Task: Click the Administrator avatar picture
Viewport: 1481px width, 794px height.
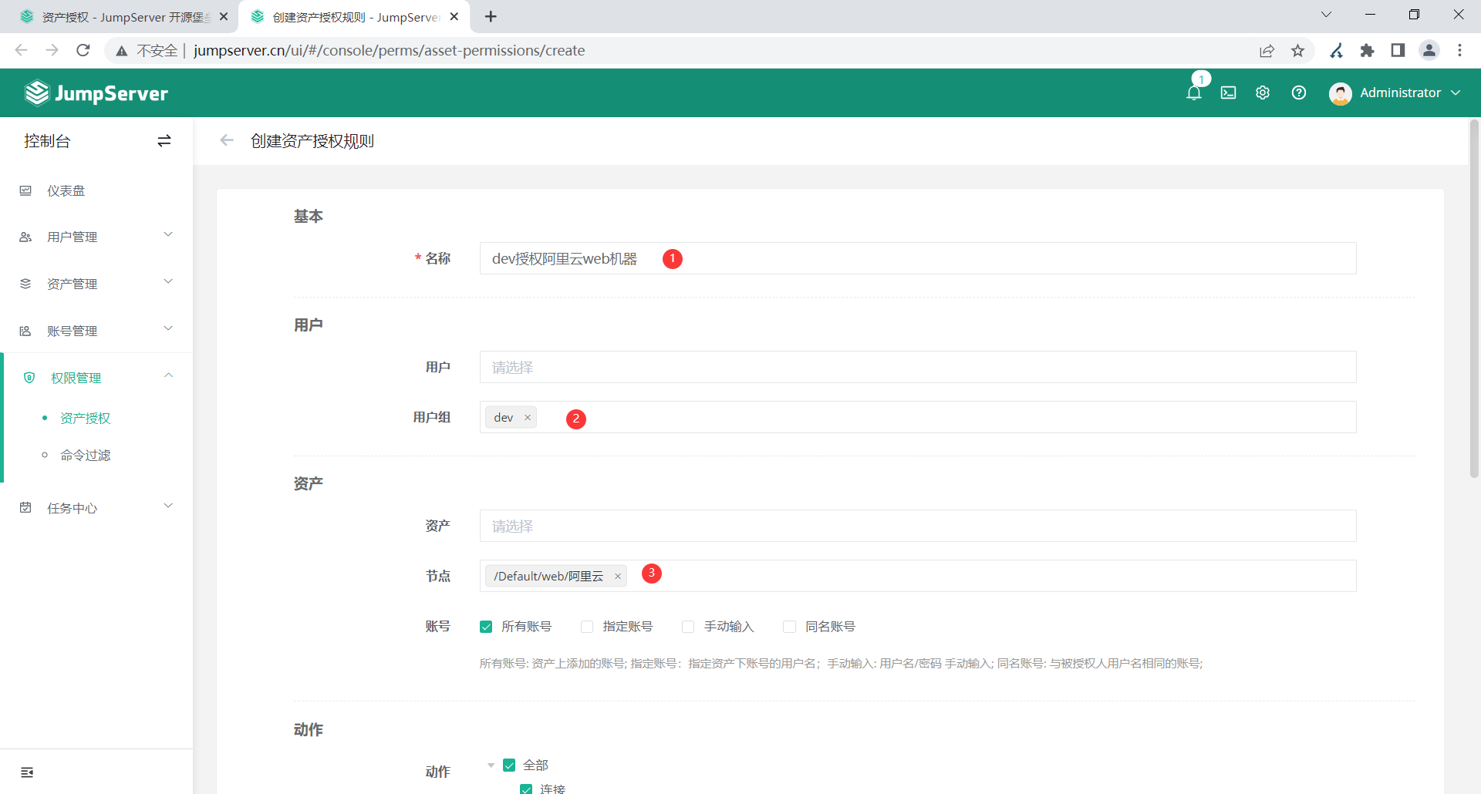Action: click(1341, 93)
